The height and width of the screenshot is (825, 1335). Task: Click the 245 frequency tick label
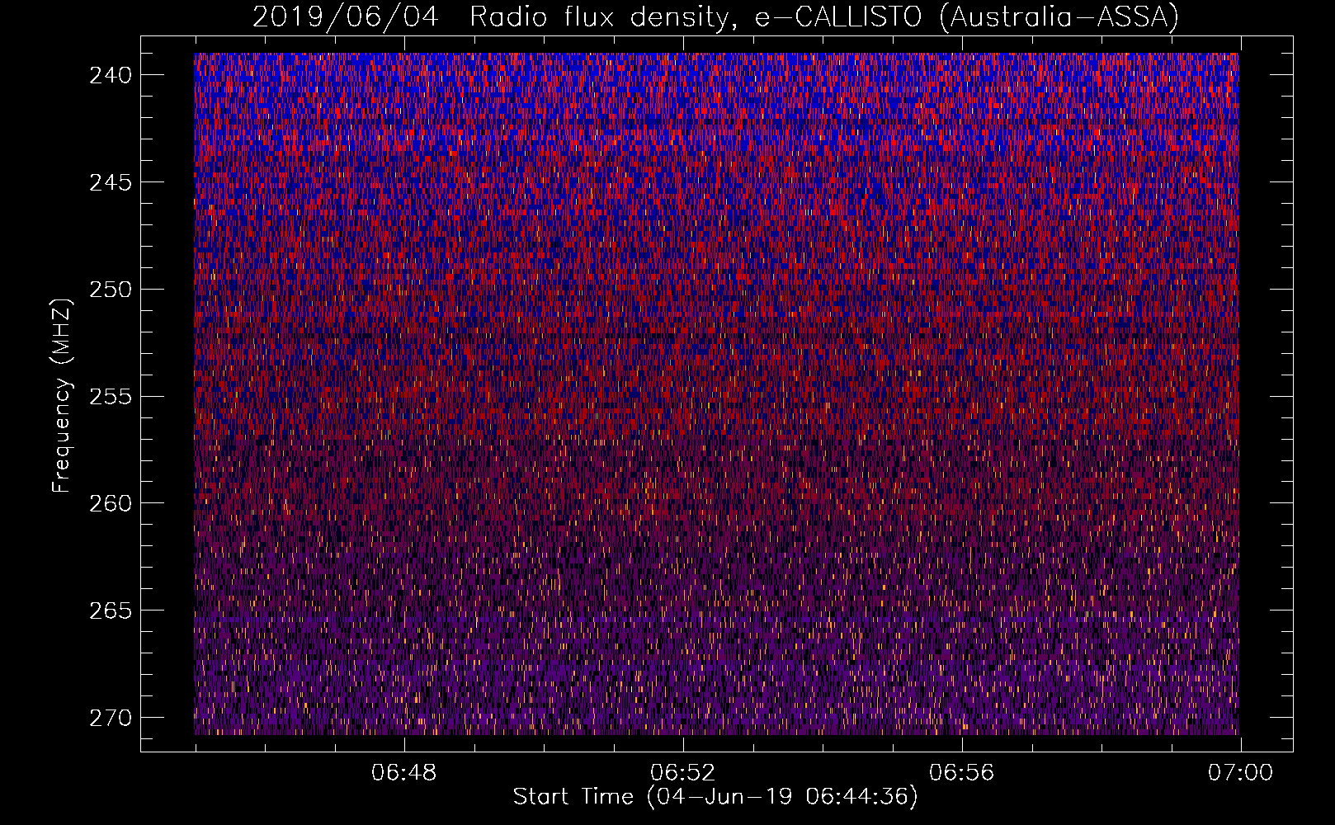pos(111,182)
